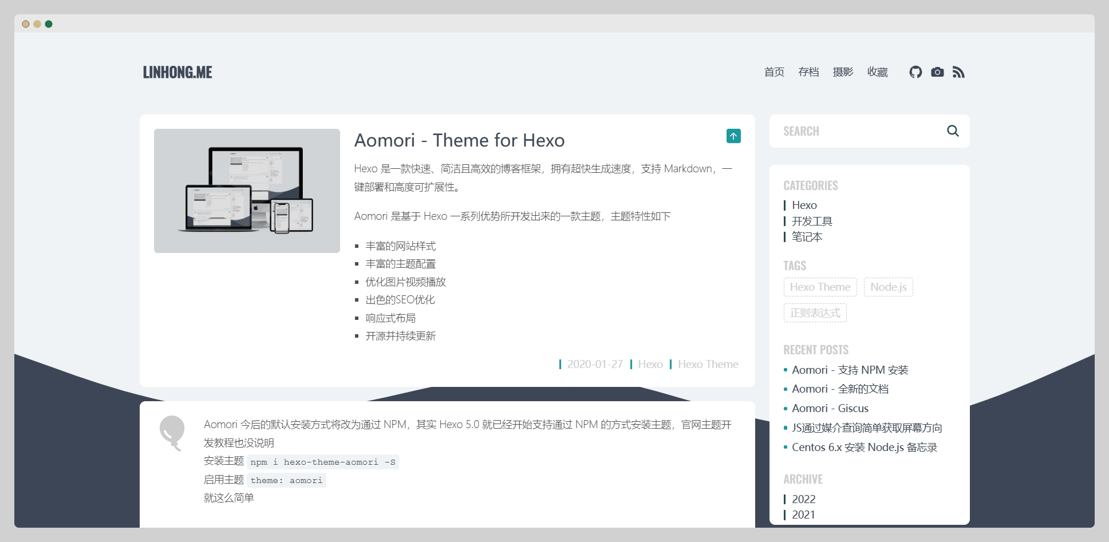The width and height of the screenshot is (1109, 542).
Task: Open the Aomori laptop mockup thumbnail
Action: coord(247,191)
